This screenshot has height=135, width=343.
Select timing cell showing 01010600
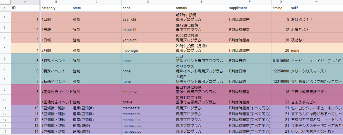[x=281, y=61]
